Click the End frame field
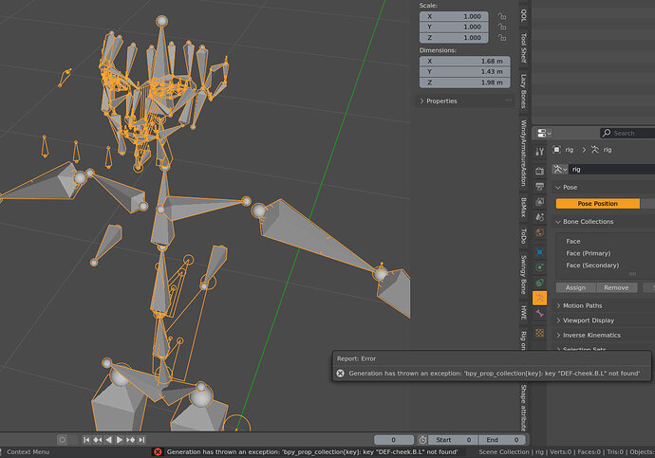 click(503, 440)
